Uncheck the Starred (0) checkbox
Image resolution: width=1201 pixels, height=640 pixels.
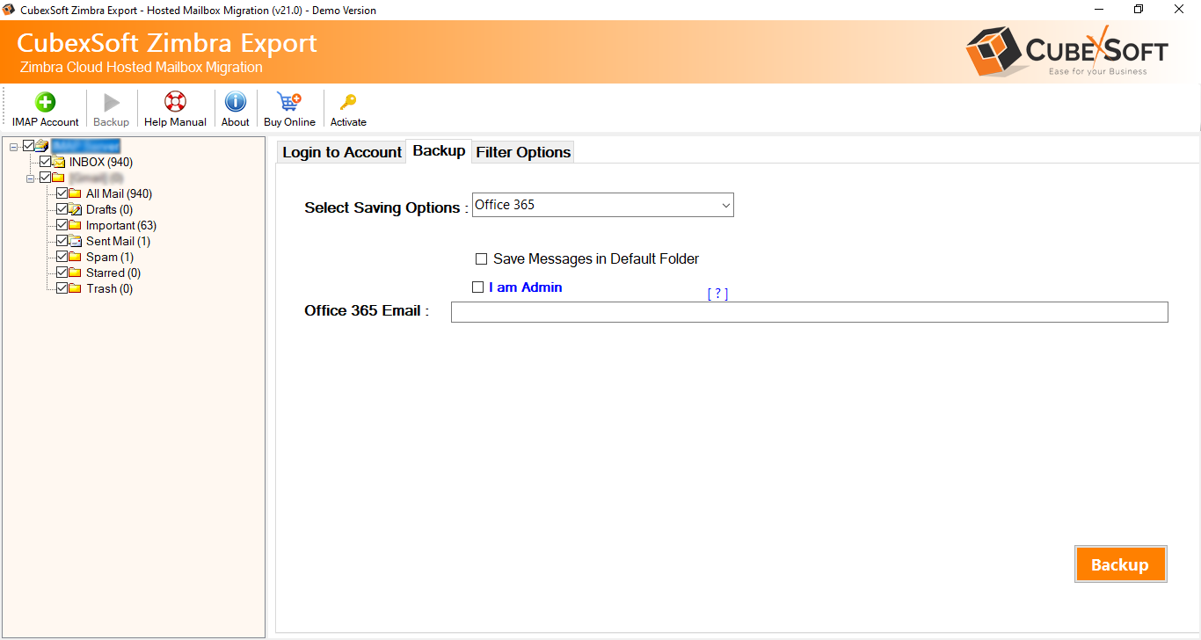point(62,273)
